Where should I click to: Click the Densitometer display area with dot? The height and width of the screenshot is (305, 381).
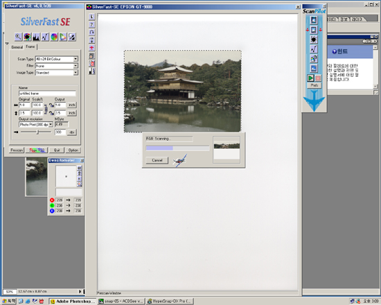click(66, 176)
